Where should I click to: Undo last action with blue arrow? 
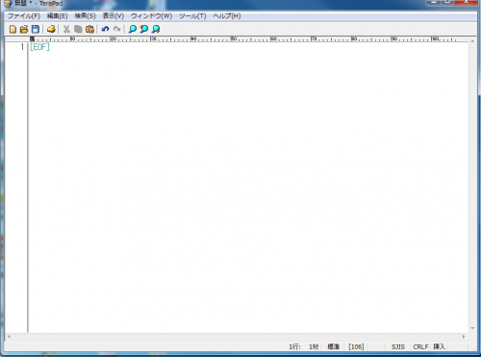(x=105, y=29)
